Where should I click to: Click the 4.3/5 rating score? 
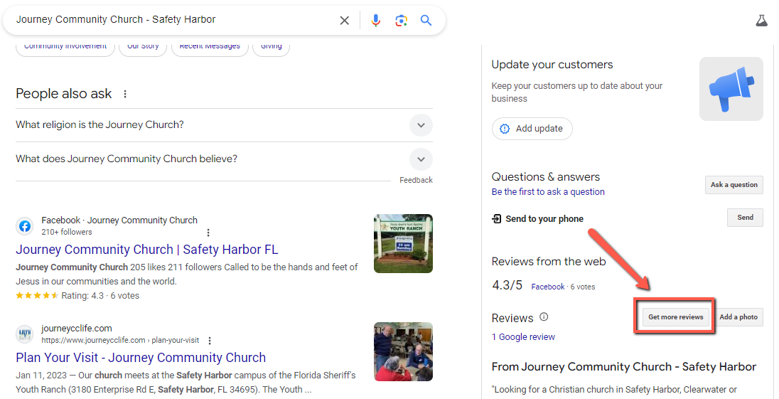pos(507,285)
